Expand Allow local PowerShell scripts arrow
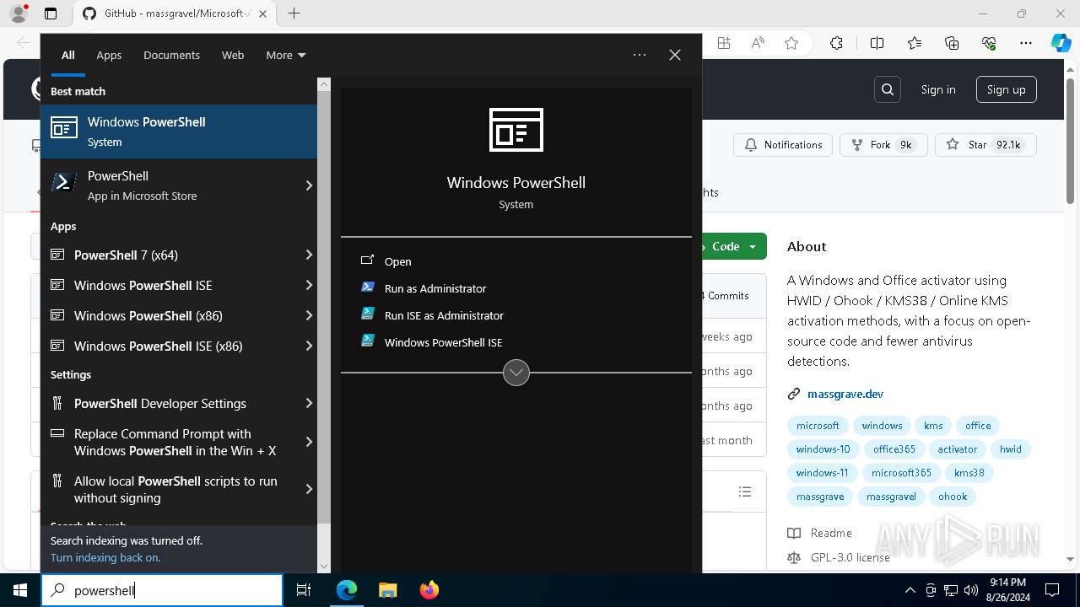Image resolution: width=1080 pixels, height=607 pixels. 309,489
